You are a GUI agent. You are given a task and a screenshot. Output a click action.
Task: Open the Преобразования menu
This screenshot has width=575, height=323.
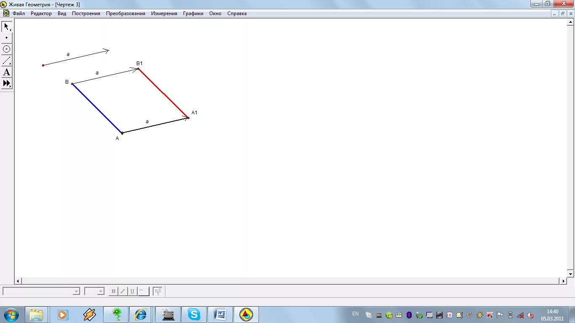click(125, 13)
